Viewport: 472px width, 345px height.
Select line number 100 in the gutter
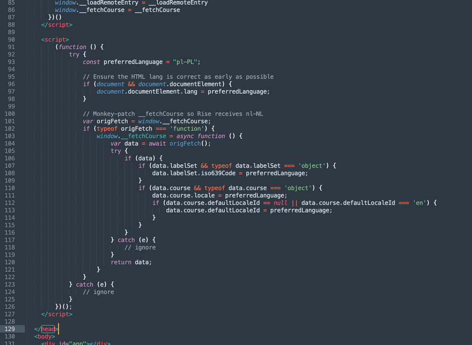[x=9, y=114]
